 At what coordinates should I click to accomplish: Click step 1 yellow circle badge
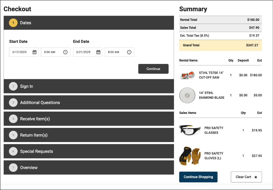[x=13, y=23]
